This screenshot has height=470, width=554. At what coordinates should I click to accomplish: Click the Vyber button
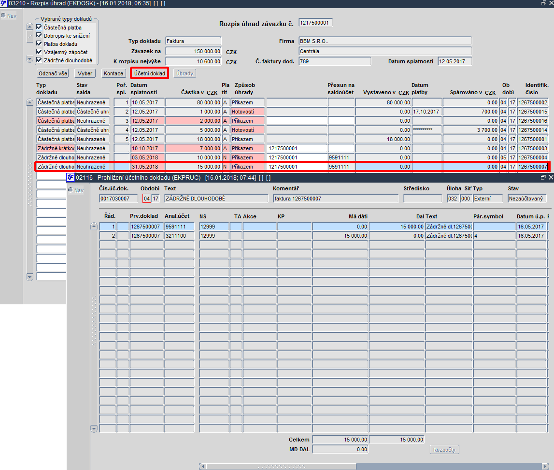(x=85, y=73)
